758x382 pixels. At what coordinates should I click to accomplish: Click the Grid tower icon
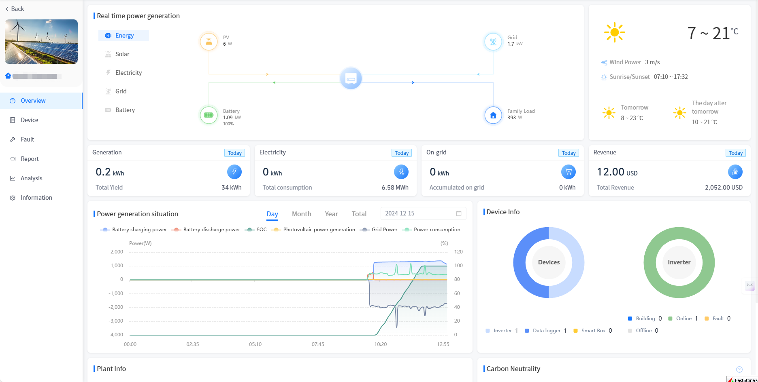point(493,42)
